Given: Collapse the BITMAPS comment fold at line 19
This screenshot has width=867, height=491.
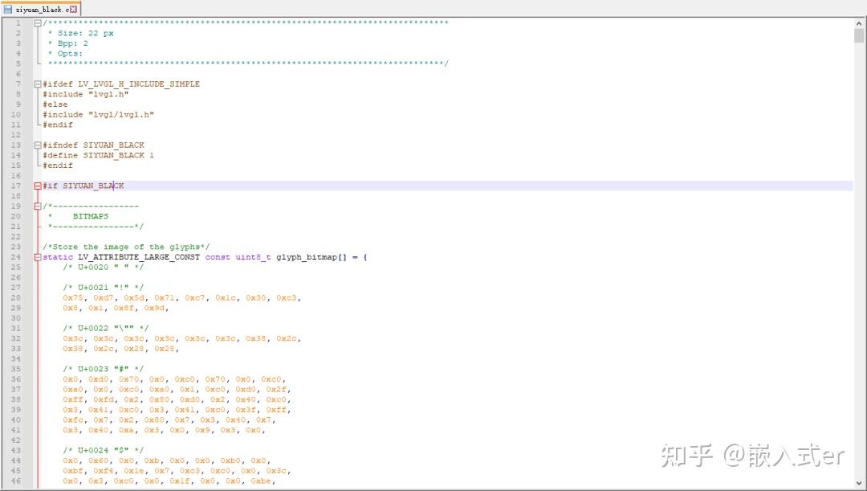Looking at the screenshot, I should click(x=37, y=207).
